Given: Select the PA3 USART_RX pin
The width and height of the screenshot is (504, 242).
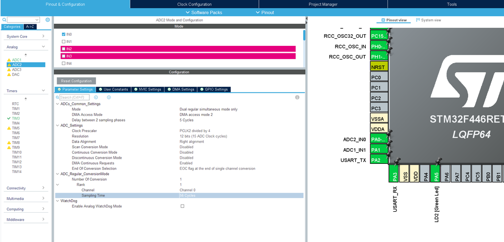Looking at the screenshot, I should pos(394,173).
